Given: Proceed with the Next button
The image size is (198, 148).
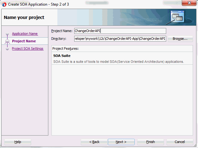Looking at the screenshot, I should coord(121,142).
